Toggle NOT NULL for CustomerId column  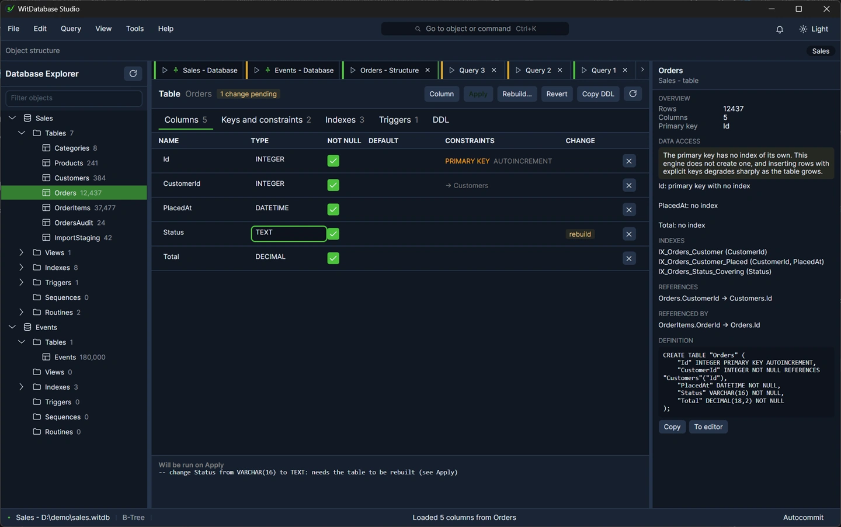(x=333, y=185)
